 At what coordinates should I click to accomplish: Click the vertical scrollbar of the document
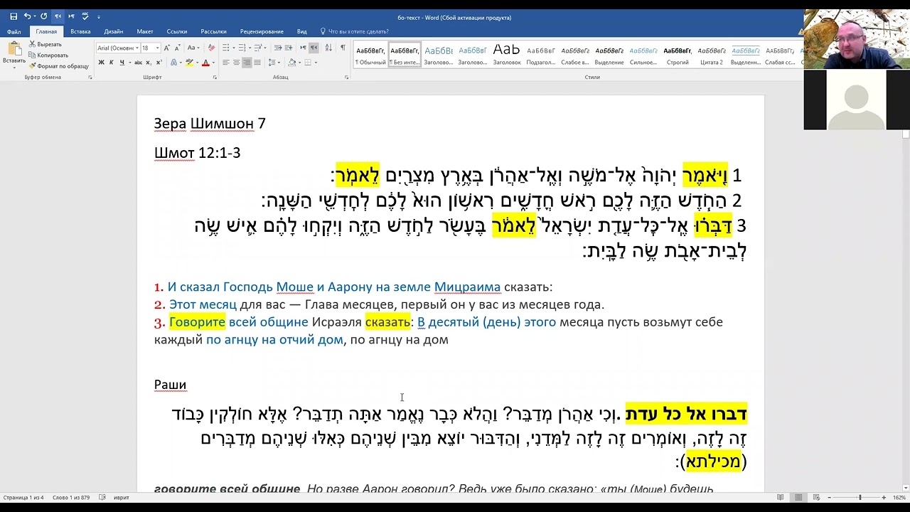[x=906, y=309]
